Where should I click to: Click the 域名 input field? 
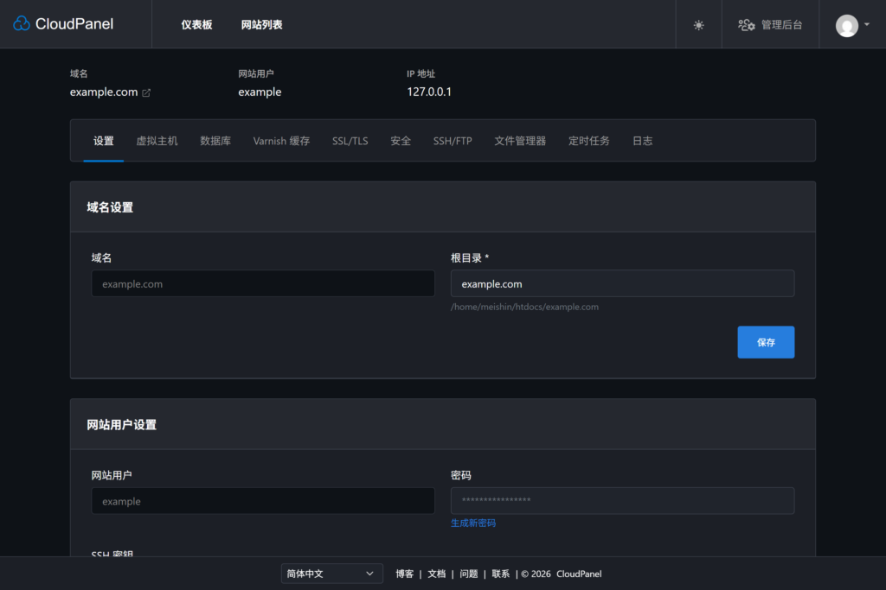coord(263,283)
